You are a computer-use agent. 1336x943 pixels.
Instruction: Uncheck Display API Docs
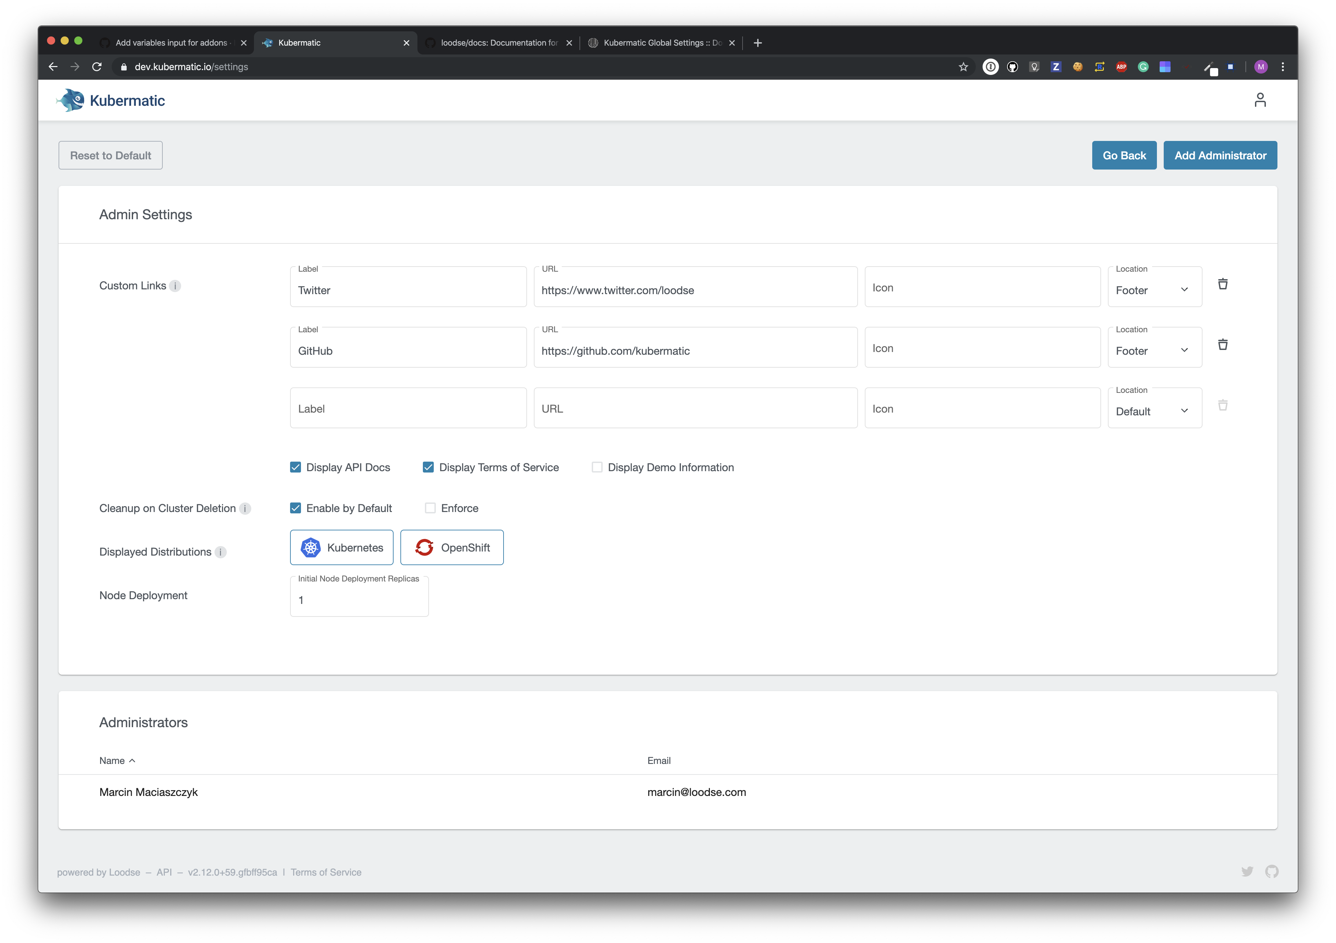point(296,467)
